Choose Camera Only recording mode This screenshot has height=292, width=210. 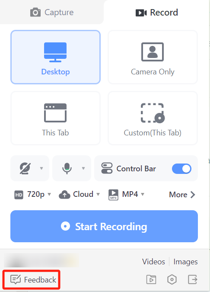point(153,57)
